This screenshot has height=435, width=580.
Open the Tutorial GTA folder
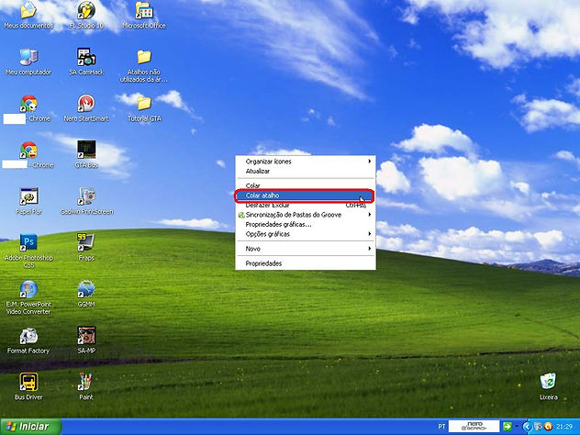coord(144,108)
